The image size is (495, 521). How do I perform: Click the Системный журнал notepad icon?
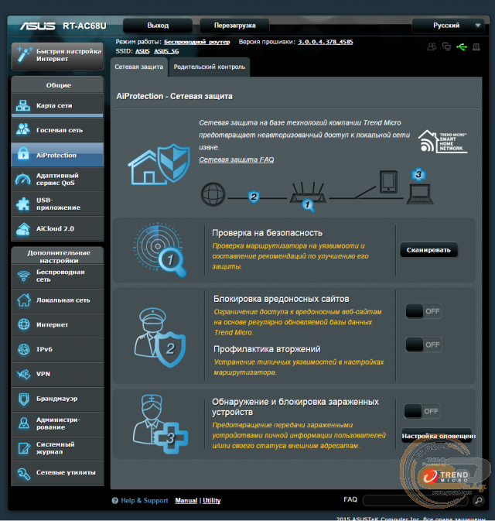pyautogui.click(x=23, y=448)
